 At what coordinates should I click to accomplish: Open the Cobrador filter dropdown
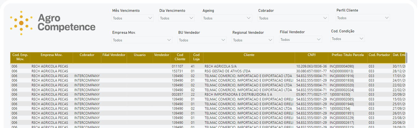[x=293, y=18]
